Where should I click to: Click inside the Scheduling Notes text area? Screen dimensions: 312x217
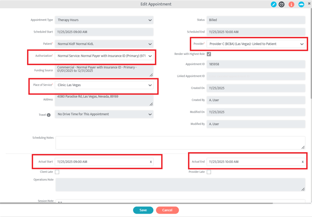point(179,142)
